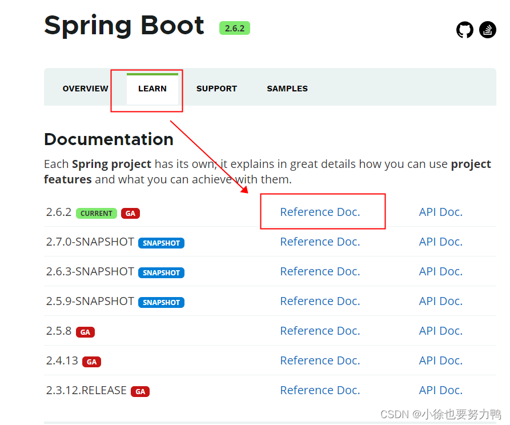Click the GA badge next to 2.6.2

coord(130,214)
